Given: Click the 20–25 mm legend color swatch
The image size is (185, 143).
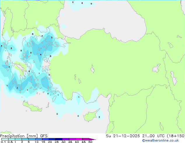Looking at the screenshot, I should [52, 139].
